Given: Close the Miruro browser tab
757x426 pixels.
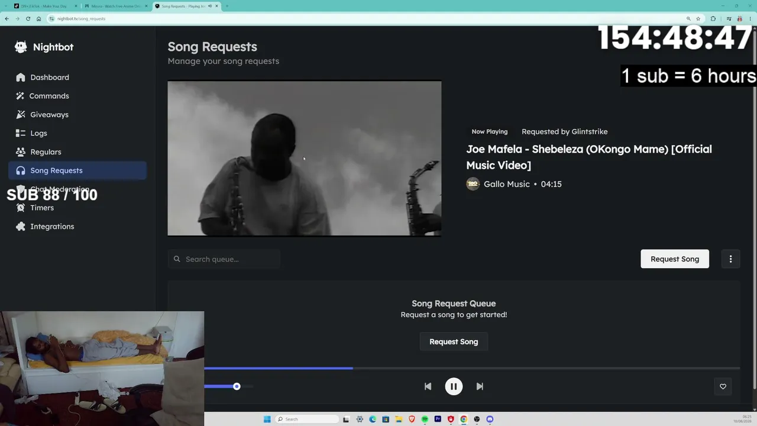Looking at the screenshot, I should 145,6.
